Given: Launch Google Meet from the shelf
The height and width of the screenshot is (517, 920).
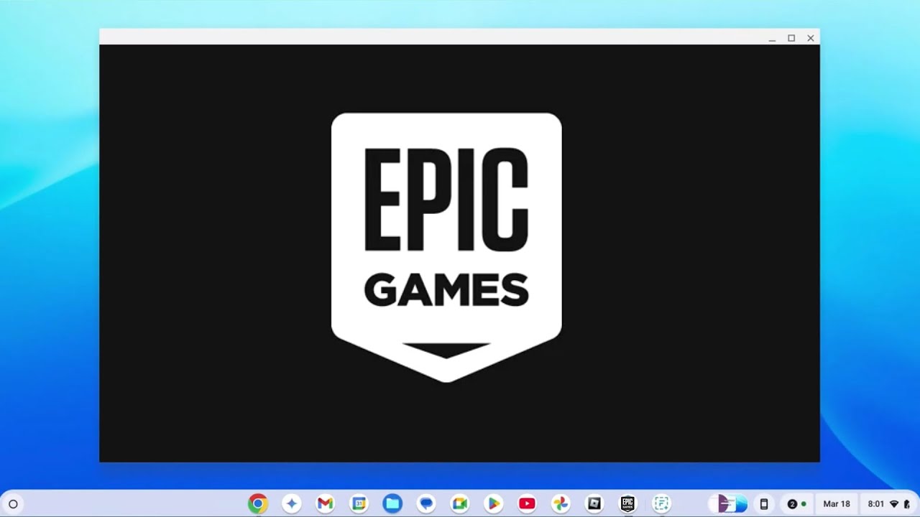Looking at the screenshot, I should 460,504.
